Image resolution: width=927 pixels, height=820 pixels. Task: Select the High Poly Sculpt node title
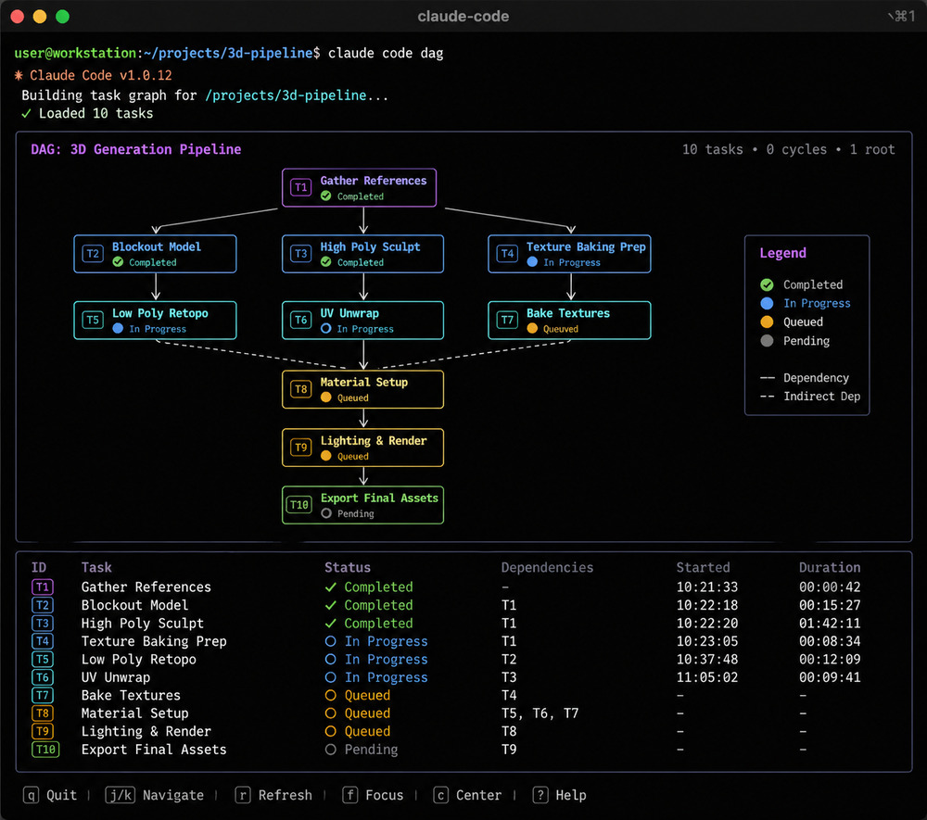click(370, 247)
